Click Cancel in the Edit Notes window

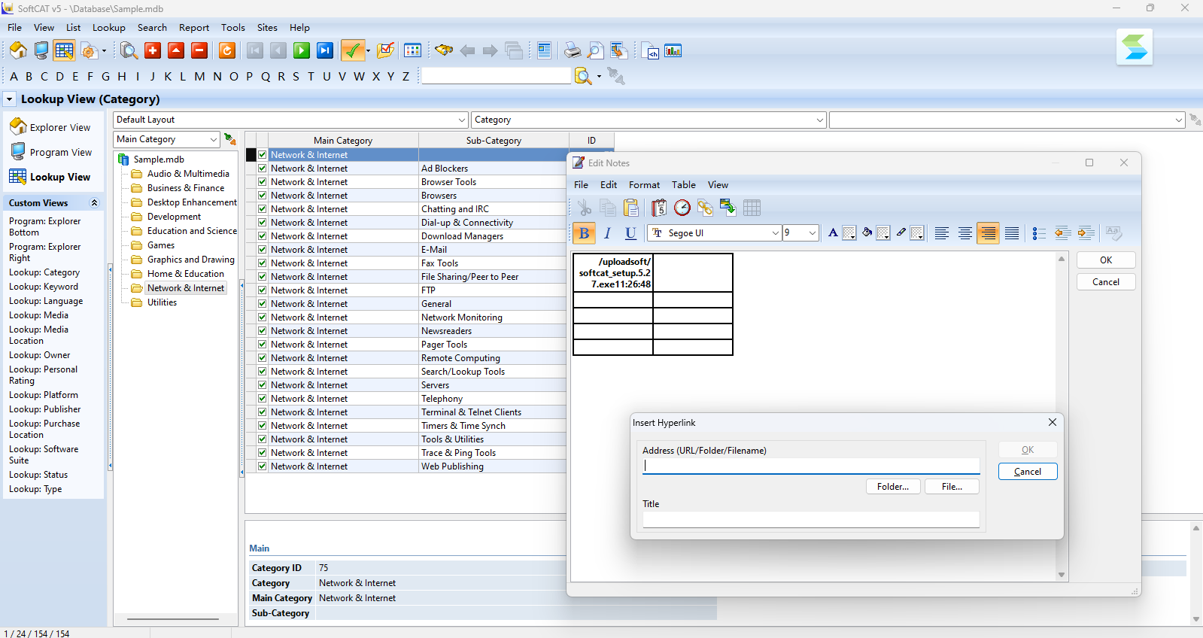click(x=1106, y=282)
